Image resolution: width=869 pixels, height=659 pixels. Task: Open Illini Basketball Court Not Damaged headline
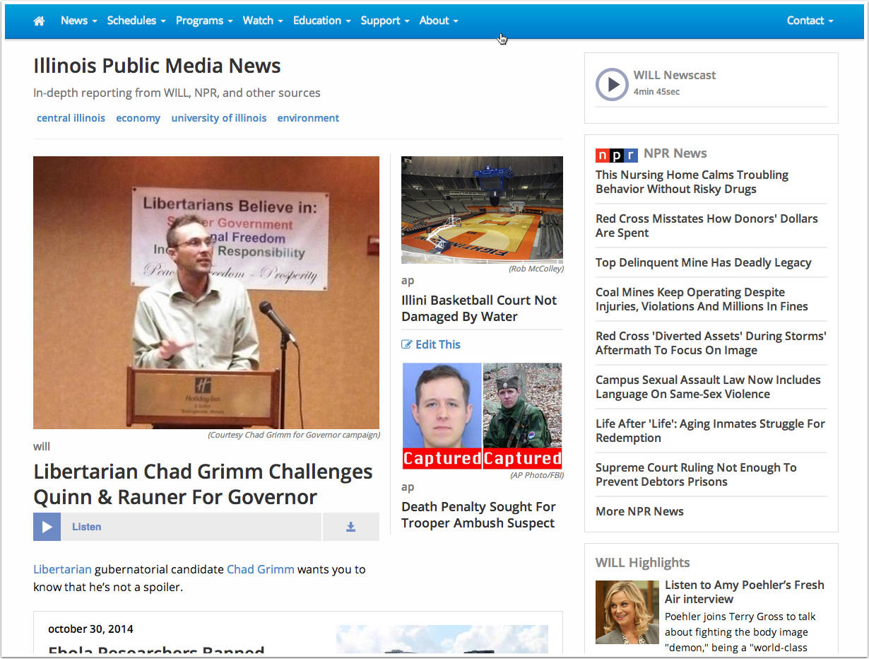[479, 308]
